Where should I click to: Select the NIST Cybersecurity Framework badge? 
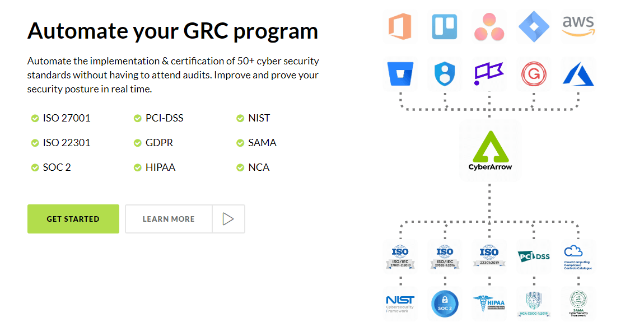(x=400, y=303)
